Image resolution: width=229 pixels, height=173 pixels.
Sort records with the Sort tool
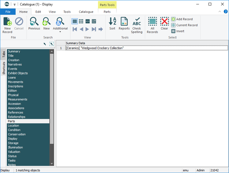pos(112,25)
